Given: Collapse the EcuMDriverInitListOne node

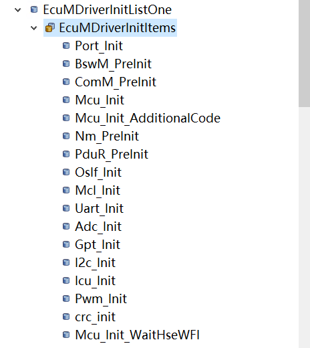Looking at the screenshot, I should [x=18, y=10].
